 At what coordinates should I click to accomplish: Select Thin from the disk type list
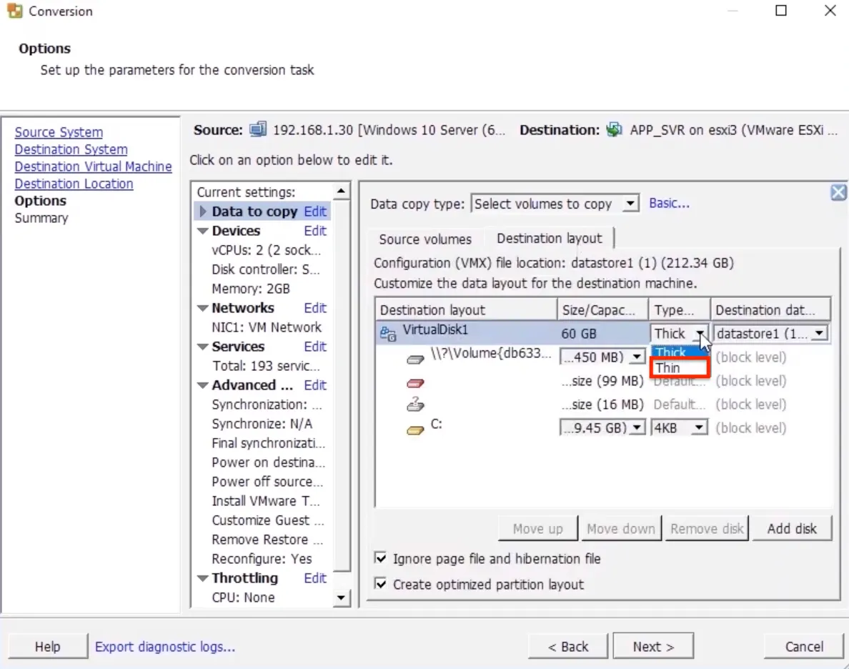tap(678, 368)
